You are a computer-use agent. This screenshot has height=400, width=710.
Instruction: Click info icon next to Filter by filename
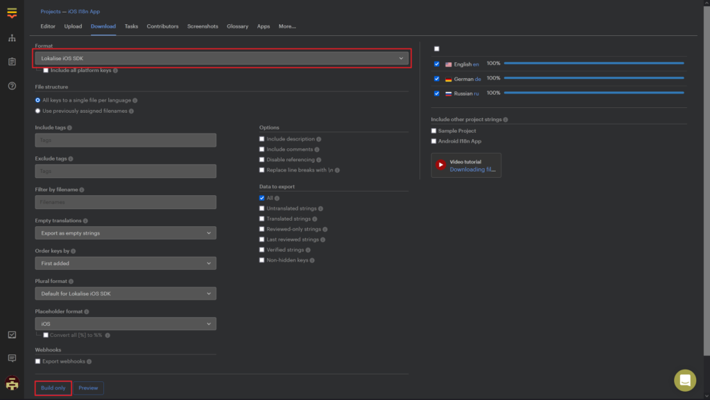(82, 190)
